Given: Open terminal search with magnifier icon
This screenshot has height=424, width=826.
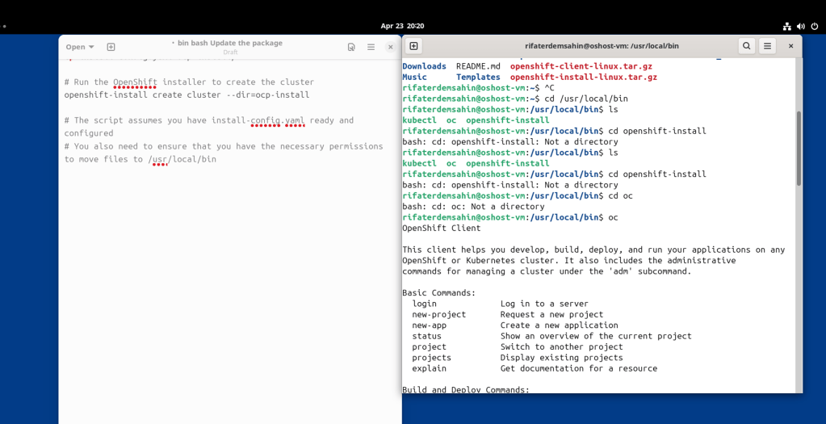Looking at the screenshot, I should pos(746,46).
